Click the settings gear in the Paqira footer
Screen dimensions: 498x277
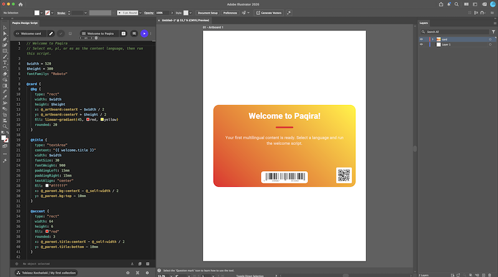(x=147, y=273)
